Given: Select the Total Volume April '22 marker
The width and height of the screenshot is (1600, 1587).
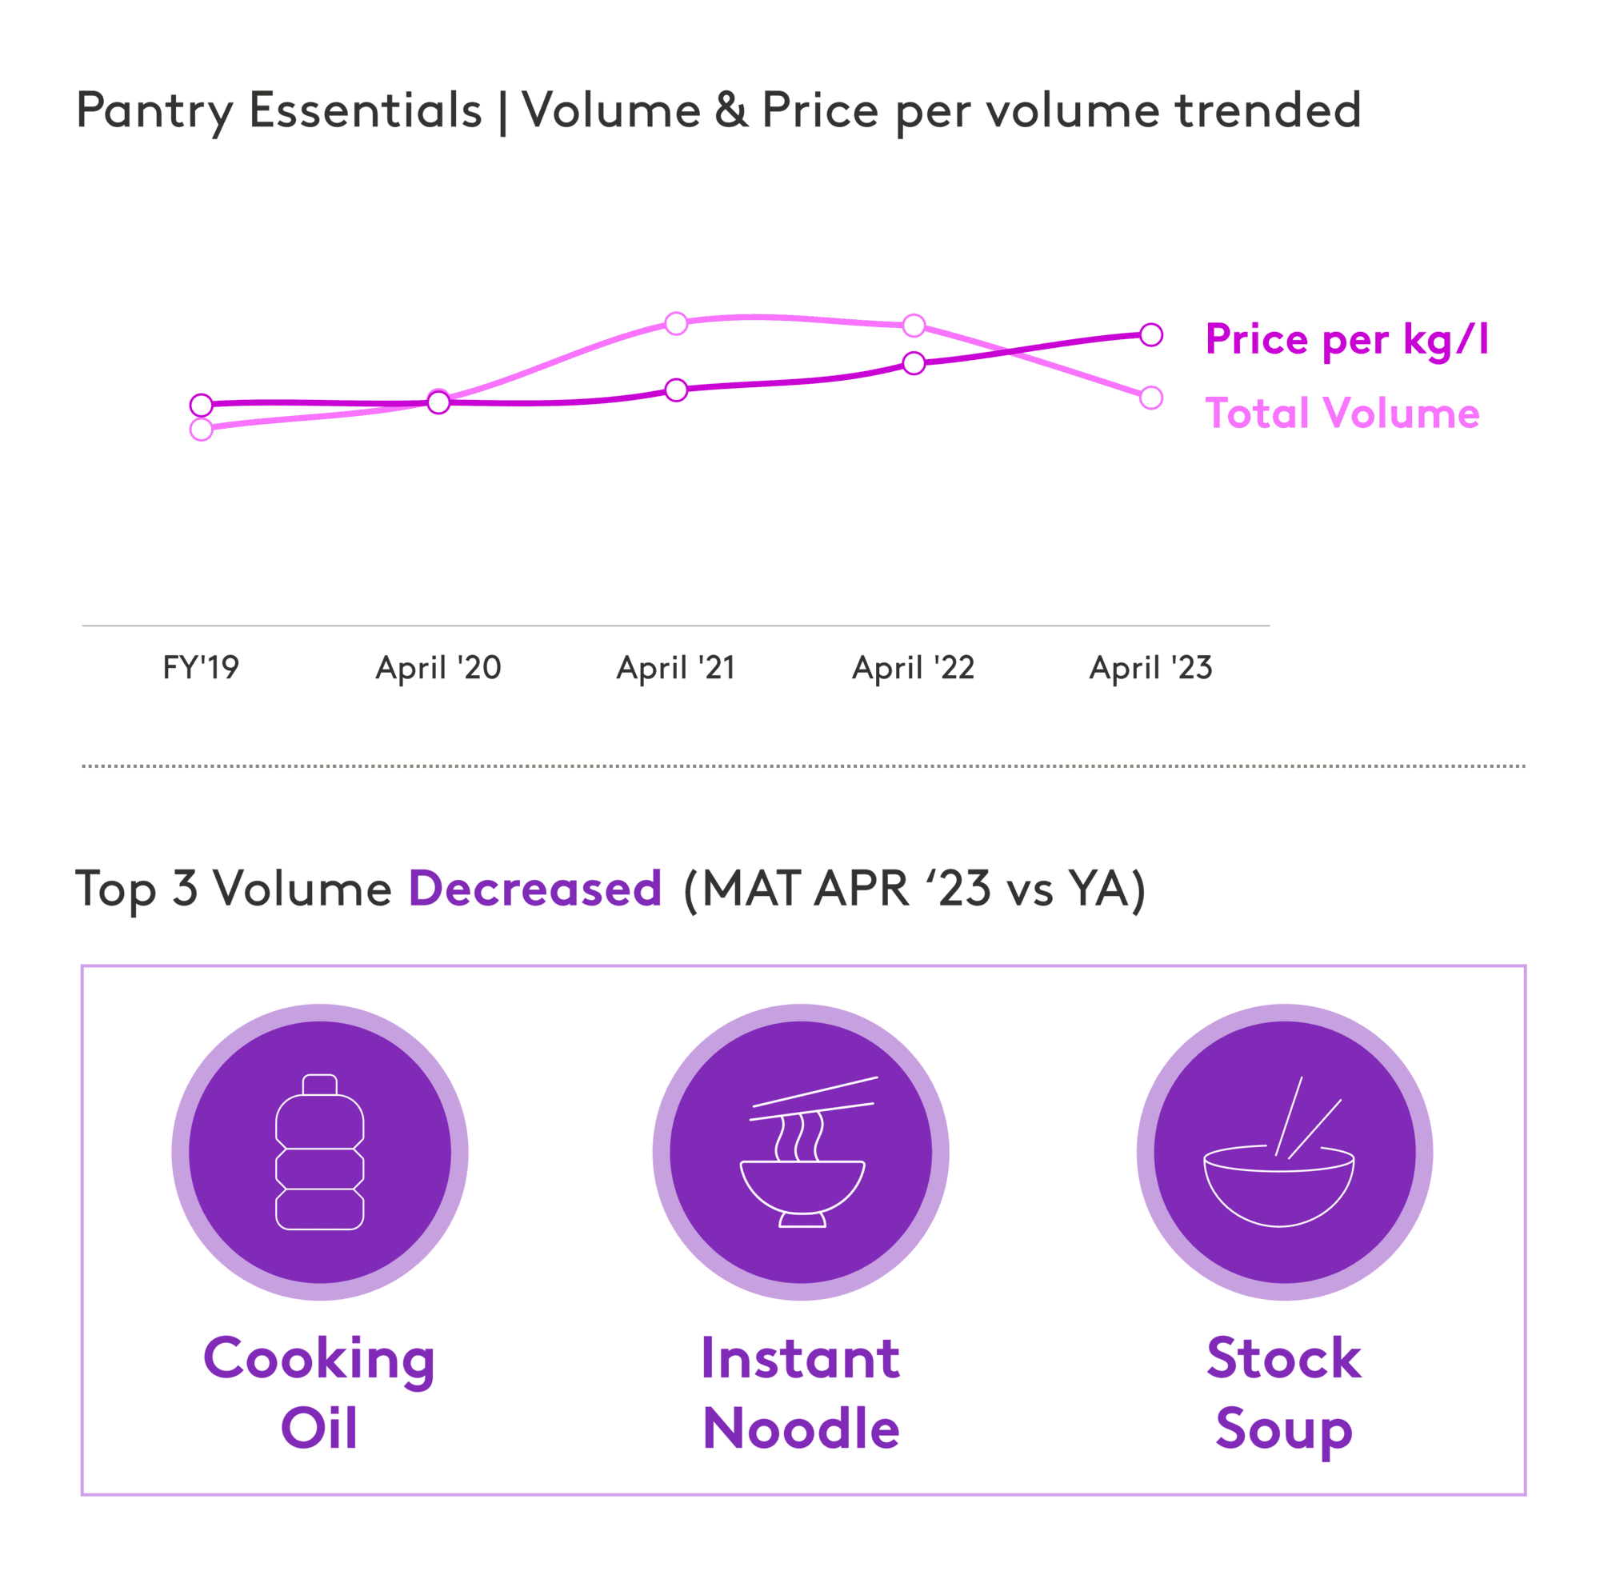Looking at the screenshot, I should coord(914,326).
